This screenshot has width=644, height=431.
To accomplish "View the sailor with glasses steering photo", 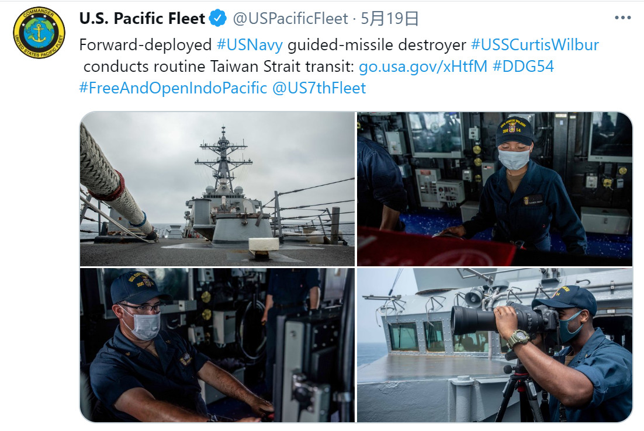I will pyautogui.click(x=217, y=345).
